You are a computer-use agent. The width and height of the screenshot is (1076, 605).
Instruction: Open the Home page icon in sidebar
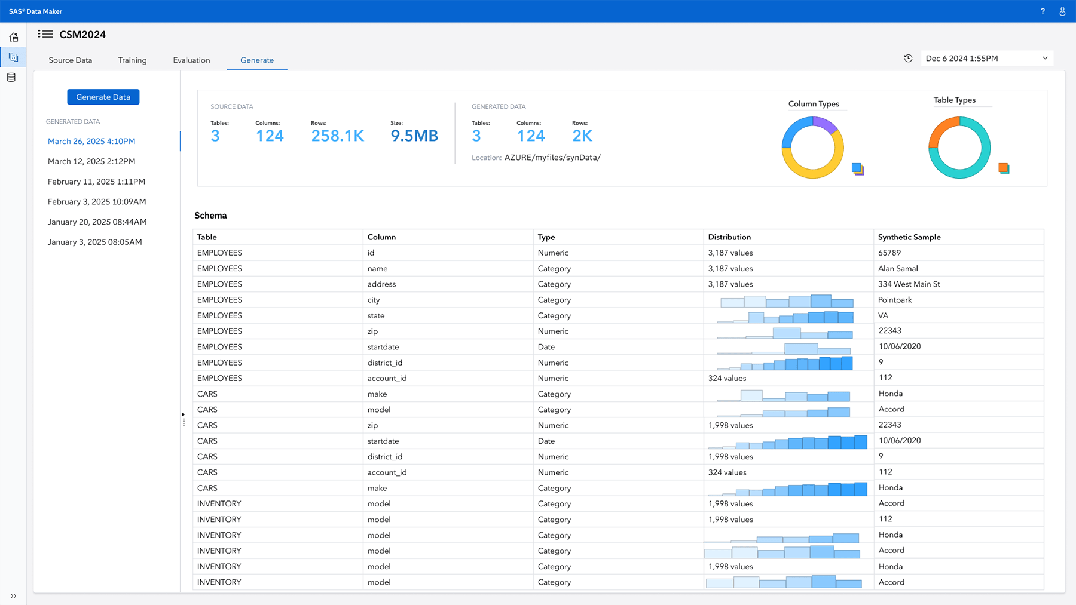click(x=13, y=37)
